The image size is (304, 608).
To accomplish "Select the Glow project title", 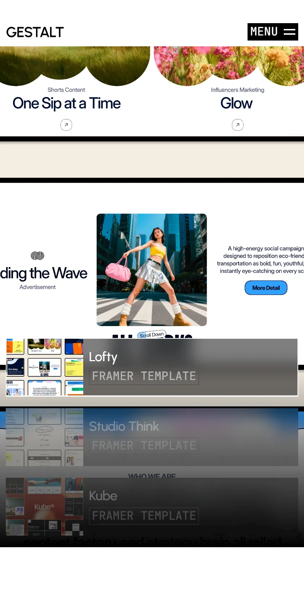I will coord(237,104).
